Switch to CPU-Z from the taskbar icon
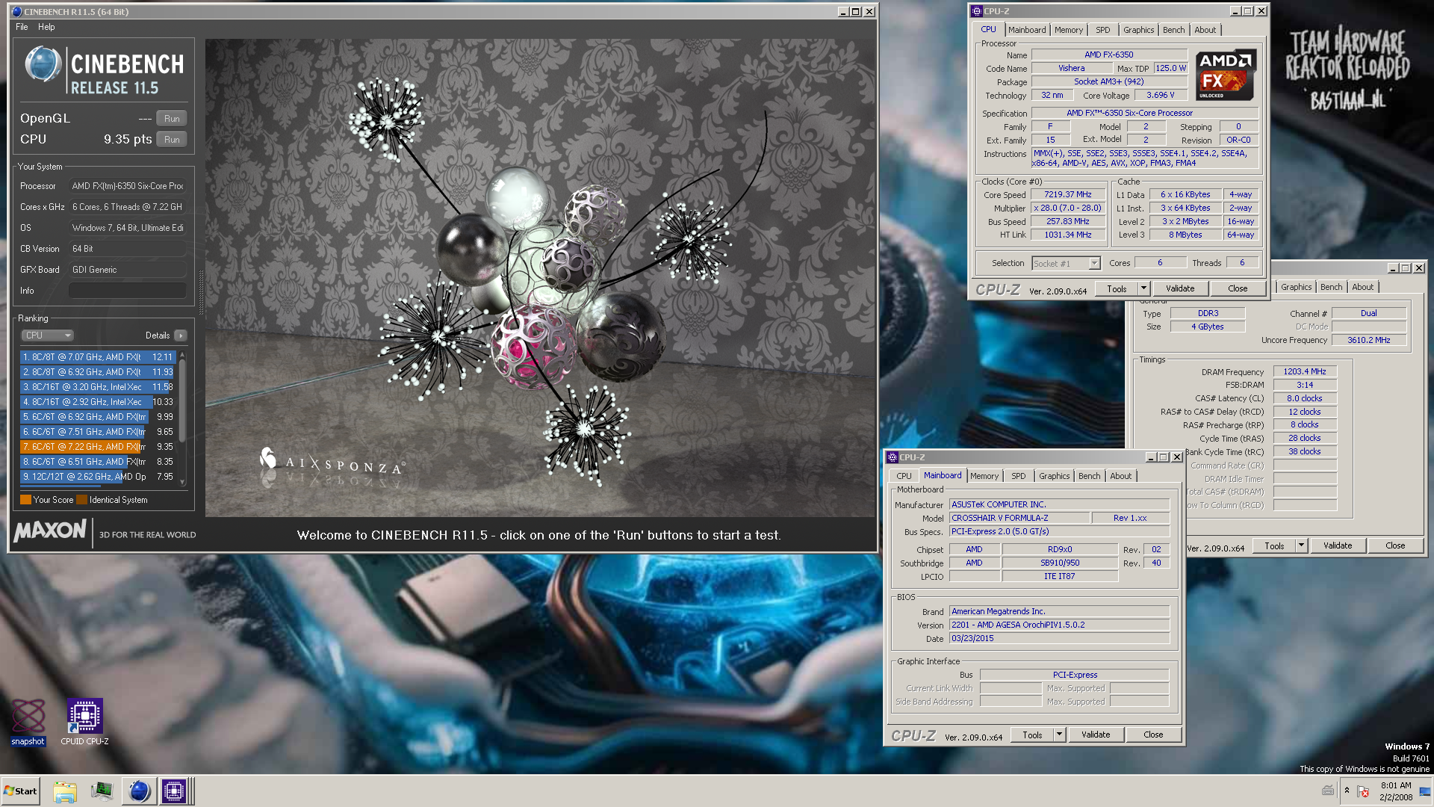 tap(174, 791)
